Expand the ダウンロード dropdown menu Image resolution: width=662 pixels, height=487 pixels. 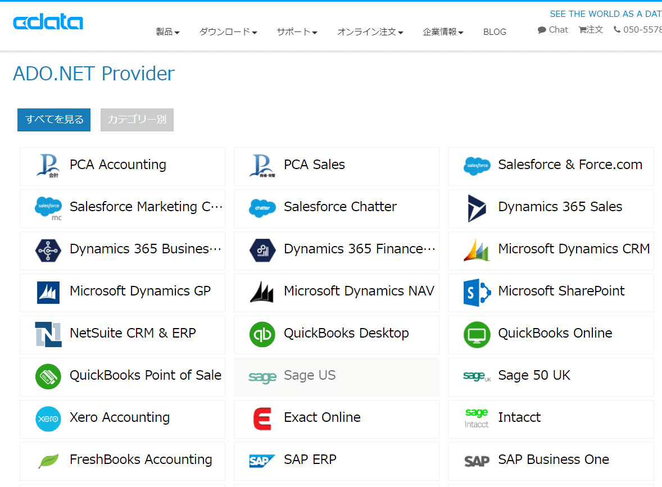pyautogui.click(x=228, y=31)
